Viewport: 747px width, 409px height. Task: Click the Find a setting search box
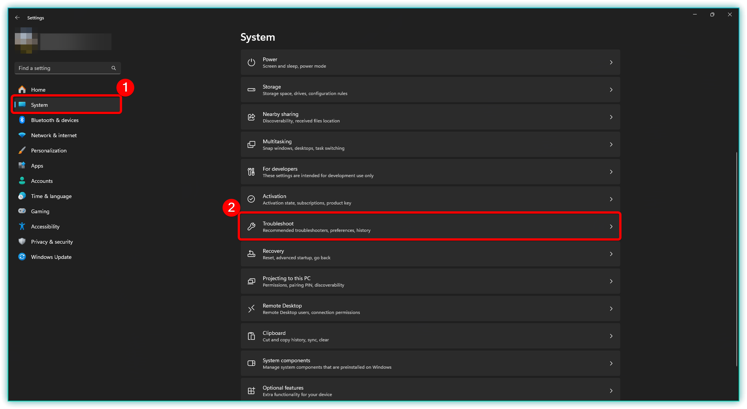63,68
